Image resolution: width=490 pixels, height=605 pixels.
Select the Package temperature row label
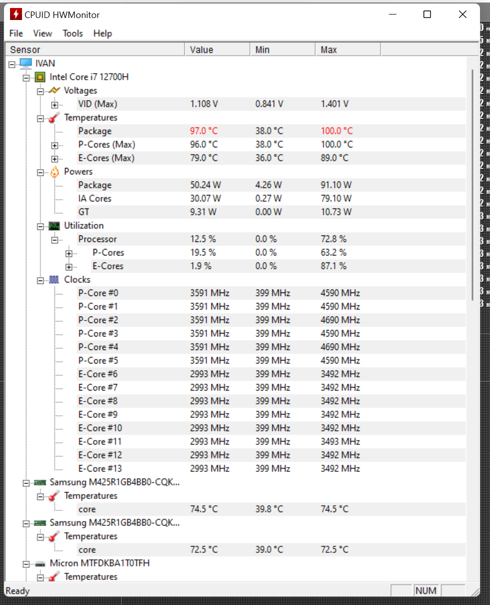(95, 131)
